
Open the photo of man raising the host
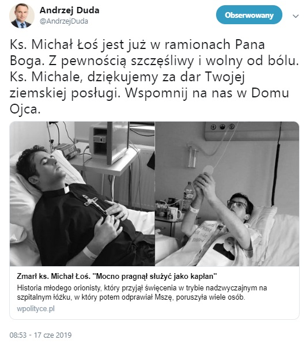[227, 194]
